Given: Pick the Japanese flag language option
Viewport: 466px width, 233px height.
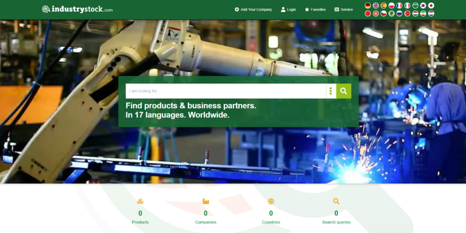Looking at the screenshot, I should pos(431,6).
